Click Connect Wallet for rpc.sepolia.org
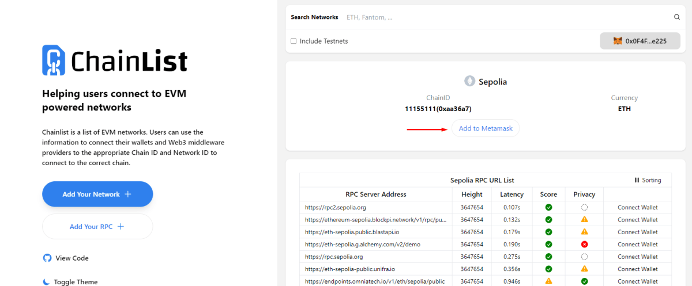Screen dimensions: 692x286 coord(637,257)
